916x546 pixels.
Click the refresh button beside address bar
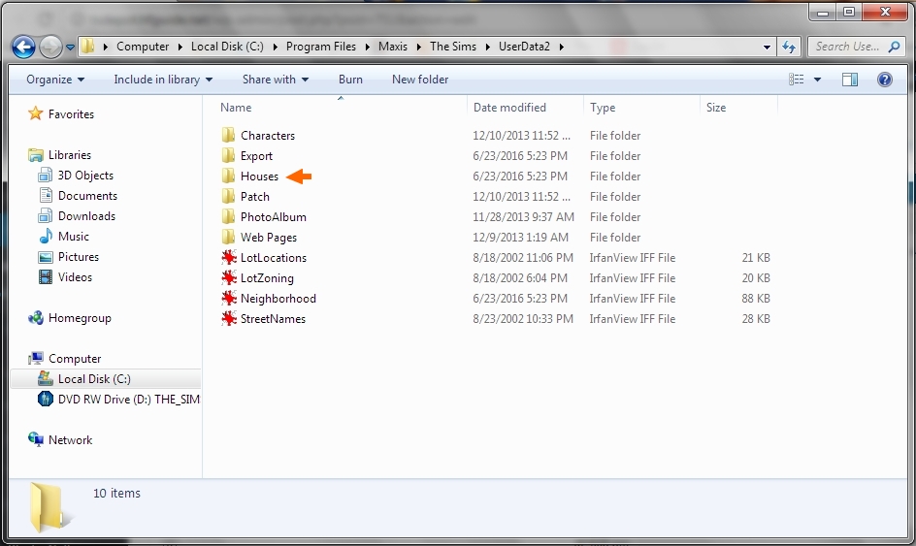point(789,47)
